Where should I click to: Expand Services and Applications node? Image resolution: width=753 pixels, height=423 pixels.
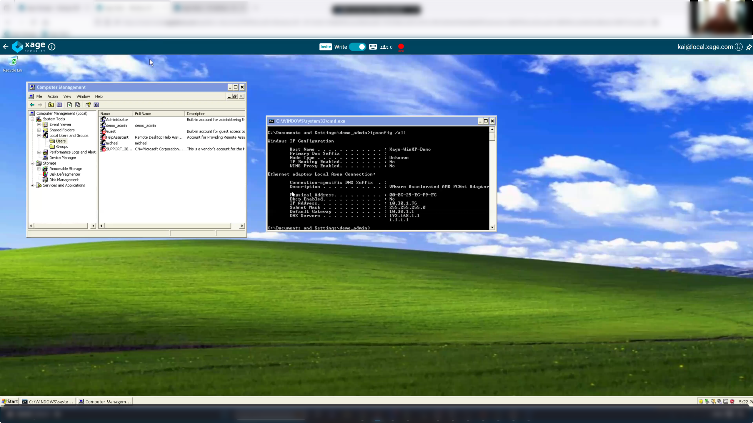pos(32,185)
